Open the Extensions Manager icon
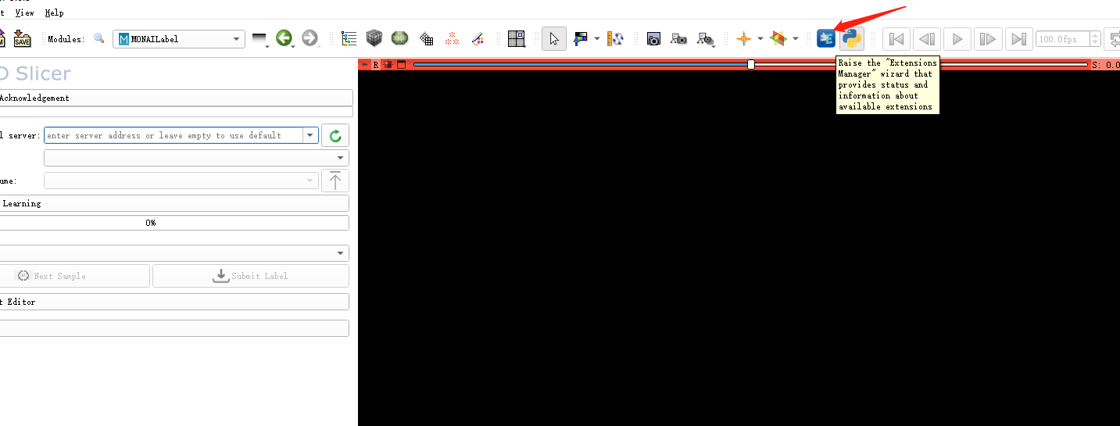1120x426 pixels. pos(826,38)
